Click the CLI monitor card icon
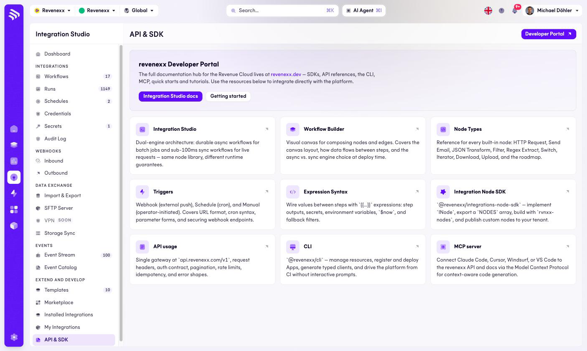587x351 pixels. 293,247
